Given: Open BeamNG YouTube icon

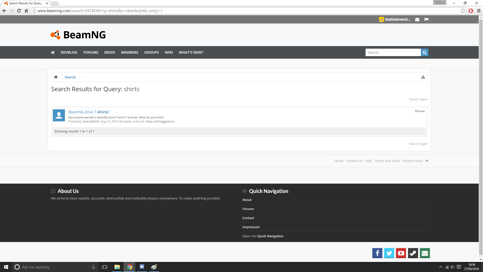Looking at the screenshot, I should pos(401,253).
